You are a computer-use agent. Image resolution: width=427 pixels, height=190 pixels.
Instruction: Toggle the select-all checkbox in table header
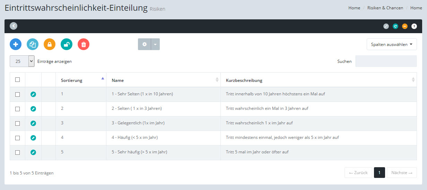pos(18,80)
